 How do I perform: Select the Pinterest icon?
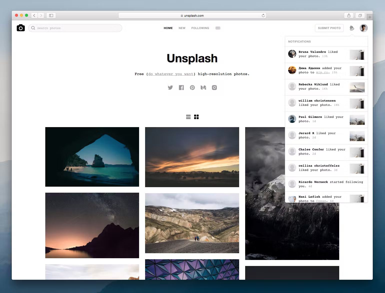click(x=192, y=87)
